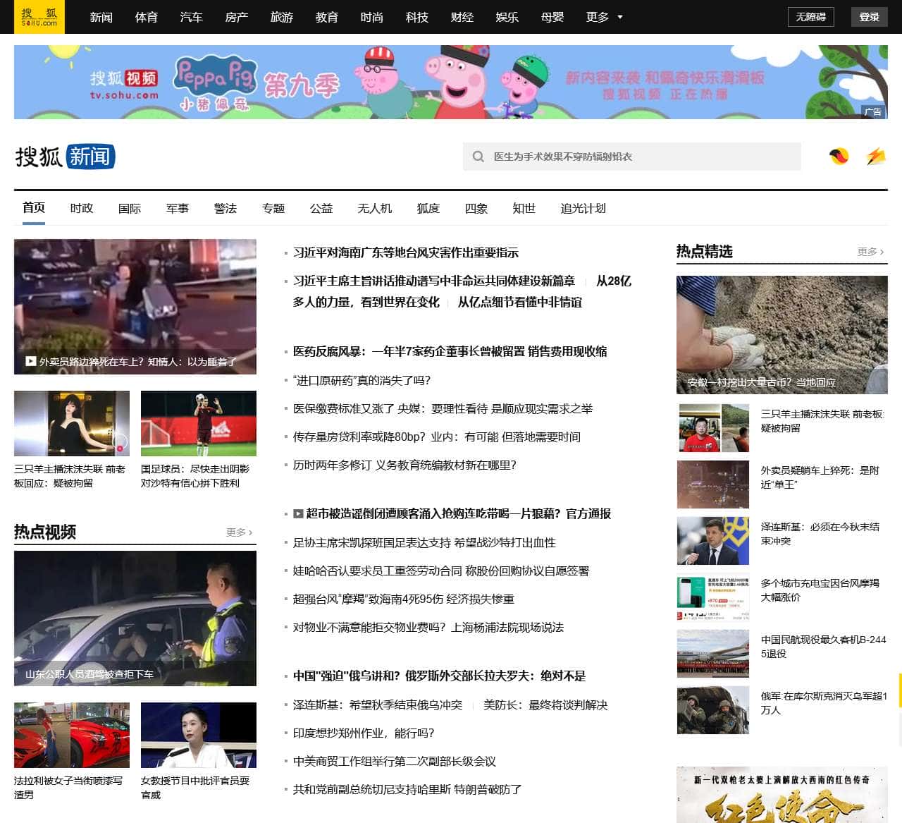Image resolution: width=902 pixels, height=823 pixels.
Task: Open 习近平对海南广东等地台风灾害 headline
Action: click(406, 252)
